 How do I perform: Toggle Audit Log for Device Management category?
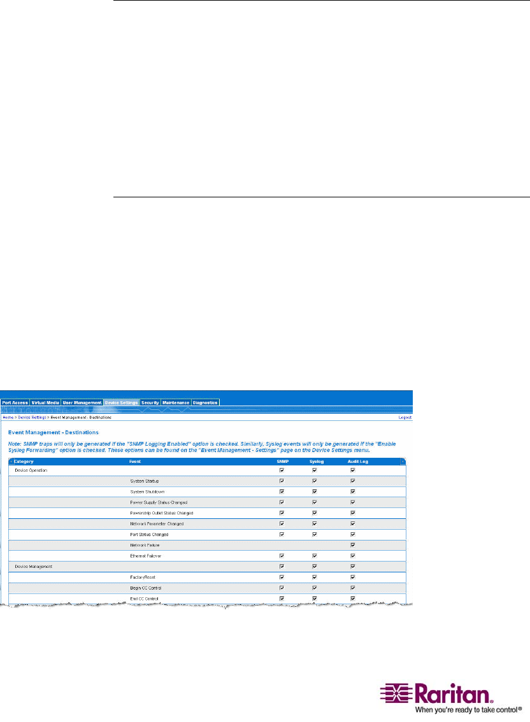pos(352,567)
